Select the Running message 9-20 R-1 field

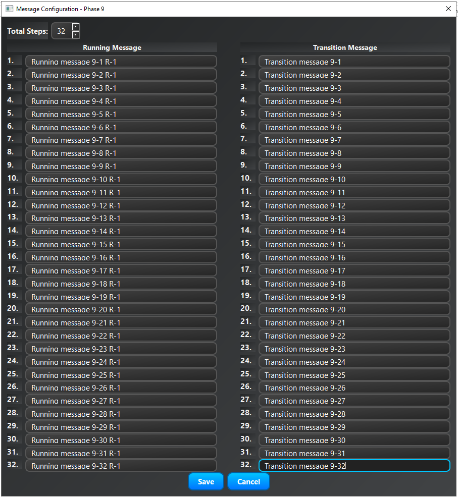tap(121, 309)
